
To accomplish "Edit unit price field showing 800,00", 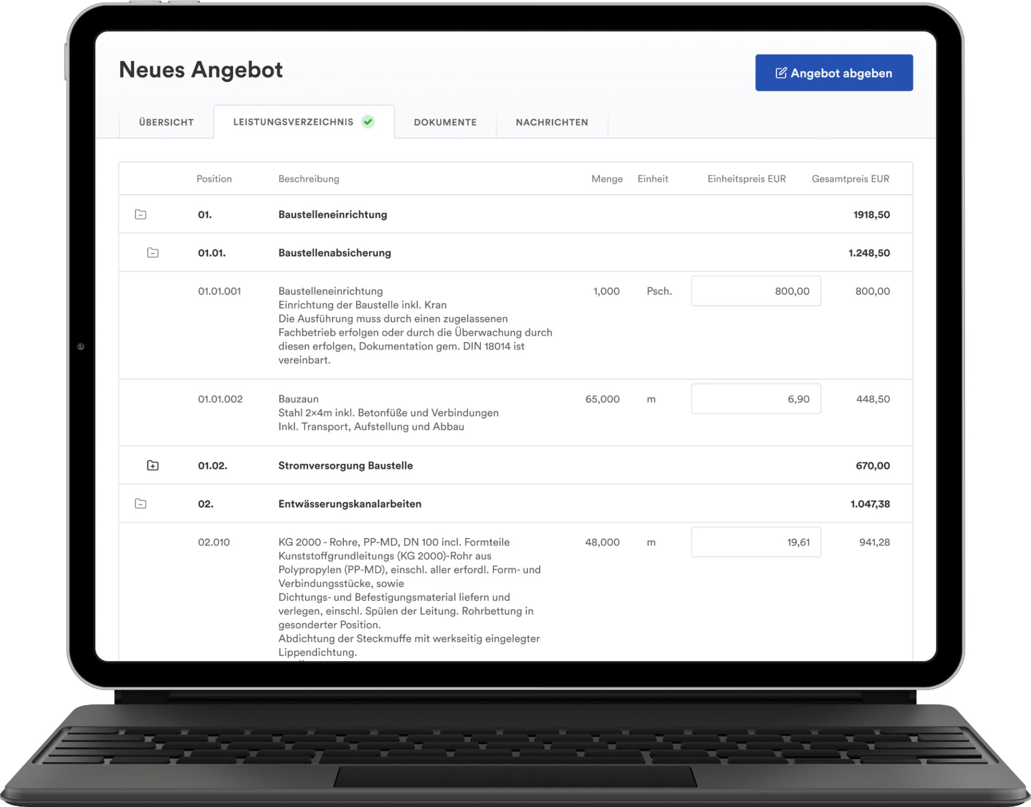I will tap(755, 291).
